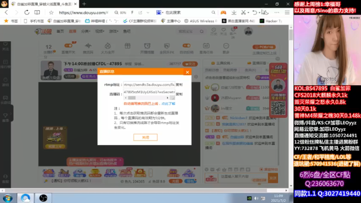Viewport: 361px width, 203px height.
Task: Open the Hacker Ty bookmark
Action: point(271,21)
